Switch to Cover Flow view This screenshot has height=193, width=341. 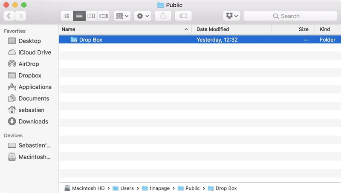click(104, 16)
